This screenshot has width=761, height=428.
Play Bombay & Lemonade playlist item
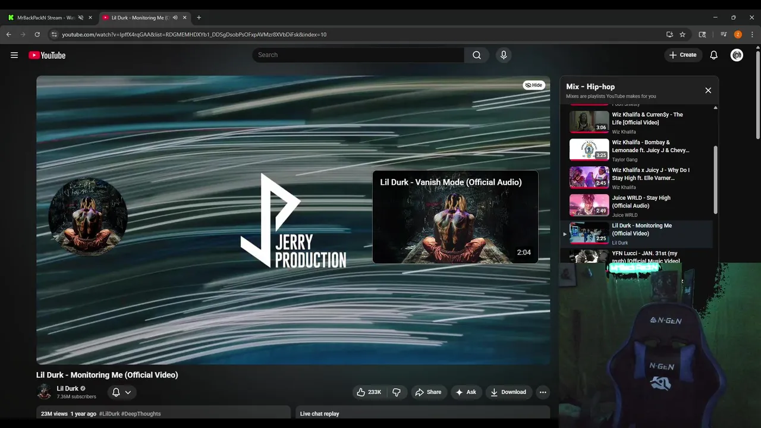[x=637, y=150]
